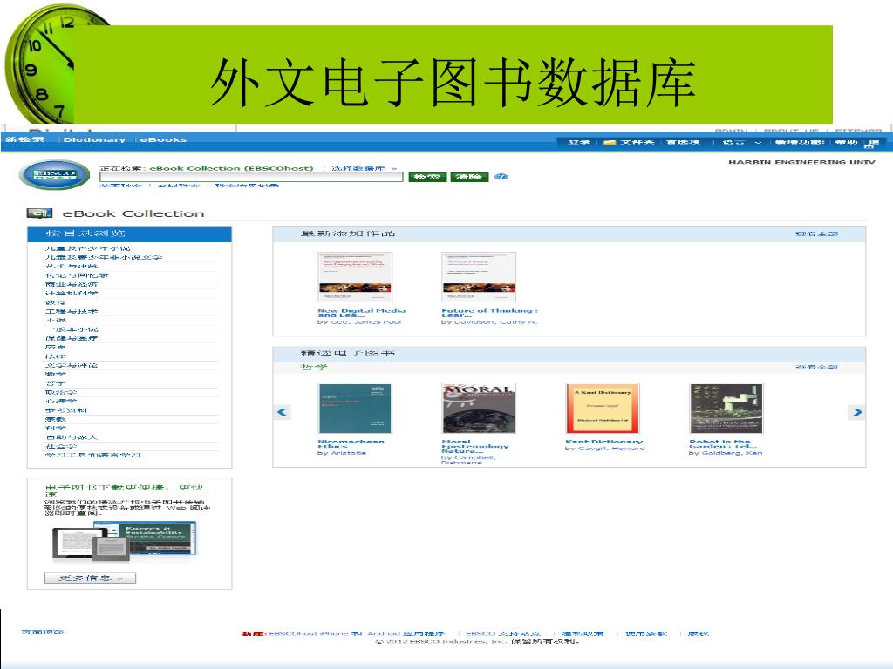Click the Robot in the Garden title

[723, 443]
